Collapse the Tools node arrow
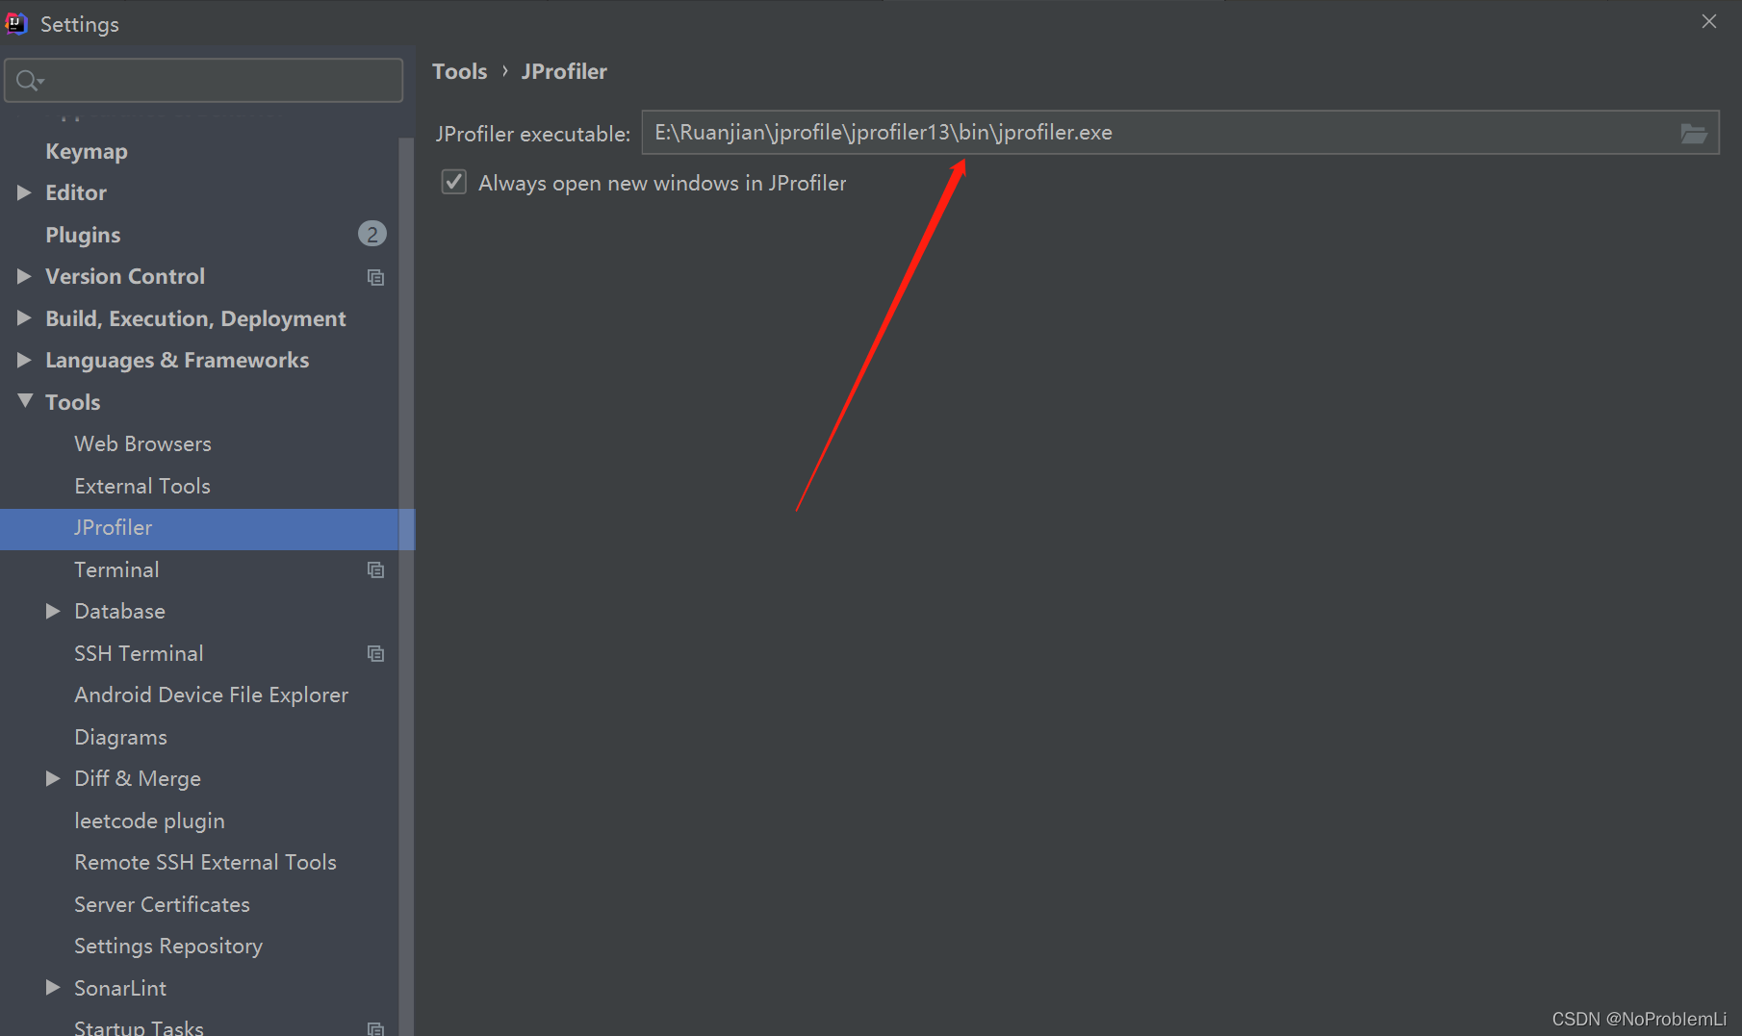Viewport: 1742px width, 1036px height. pyautogui.click(x=25, y=401)
